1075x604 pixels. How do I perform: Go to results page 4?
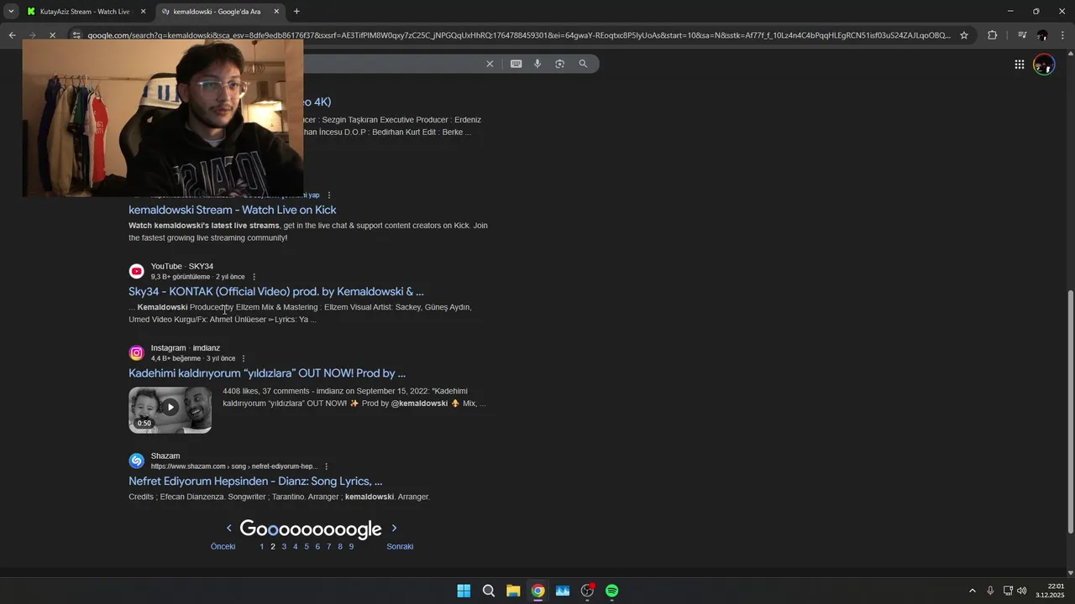[x=295, y=547]
